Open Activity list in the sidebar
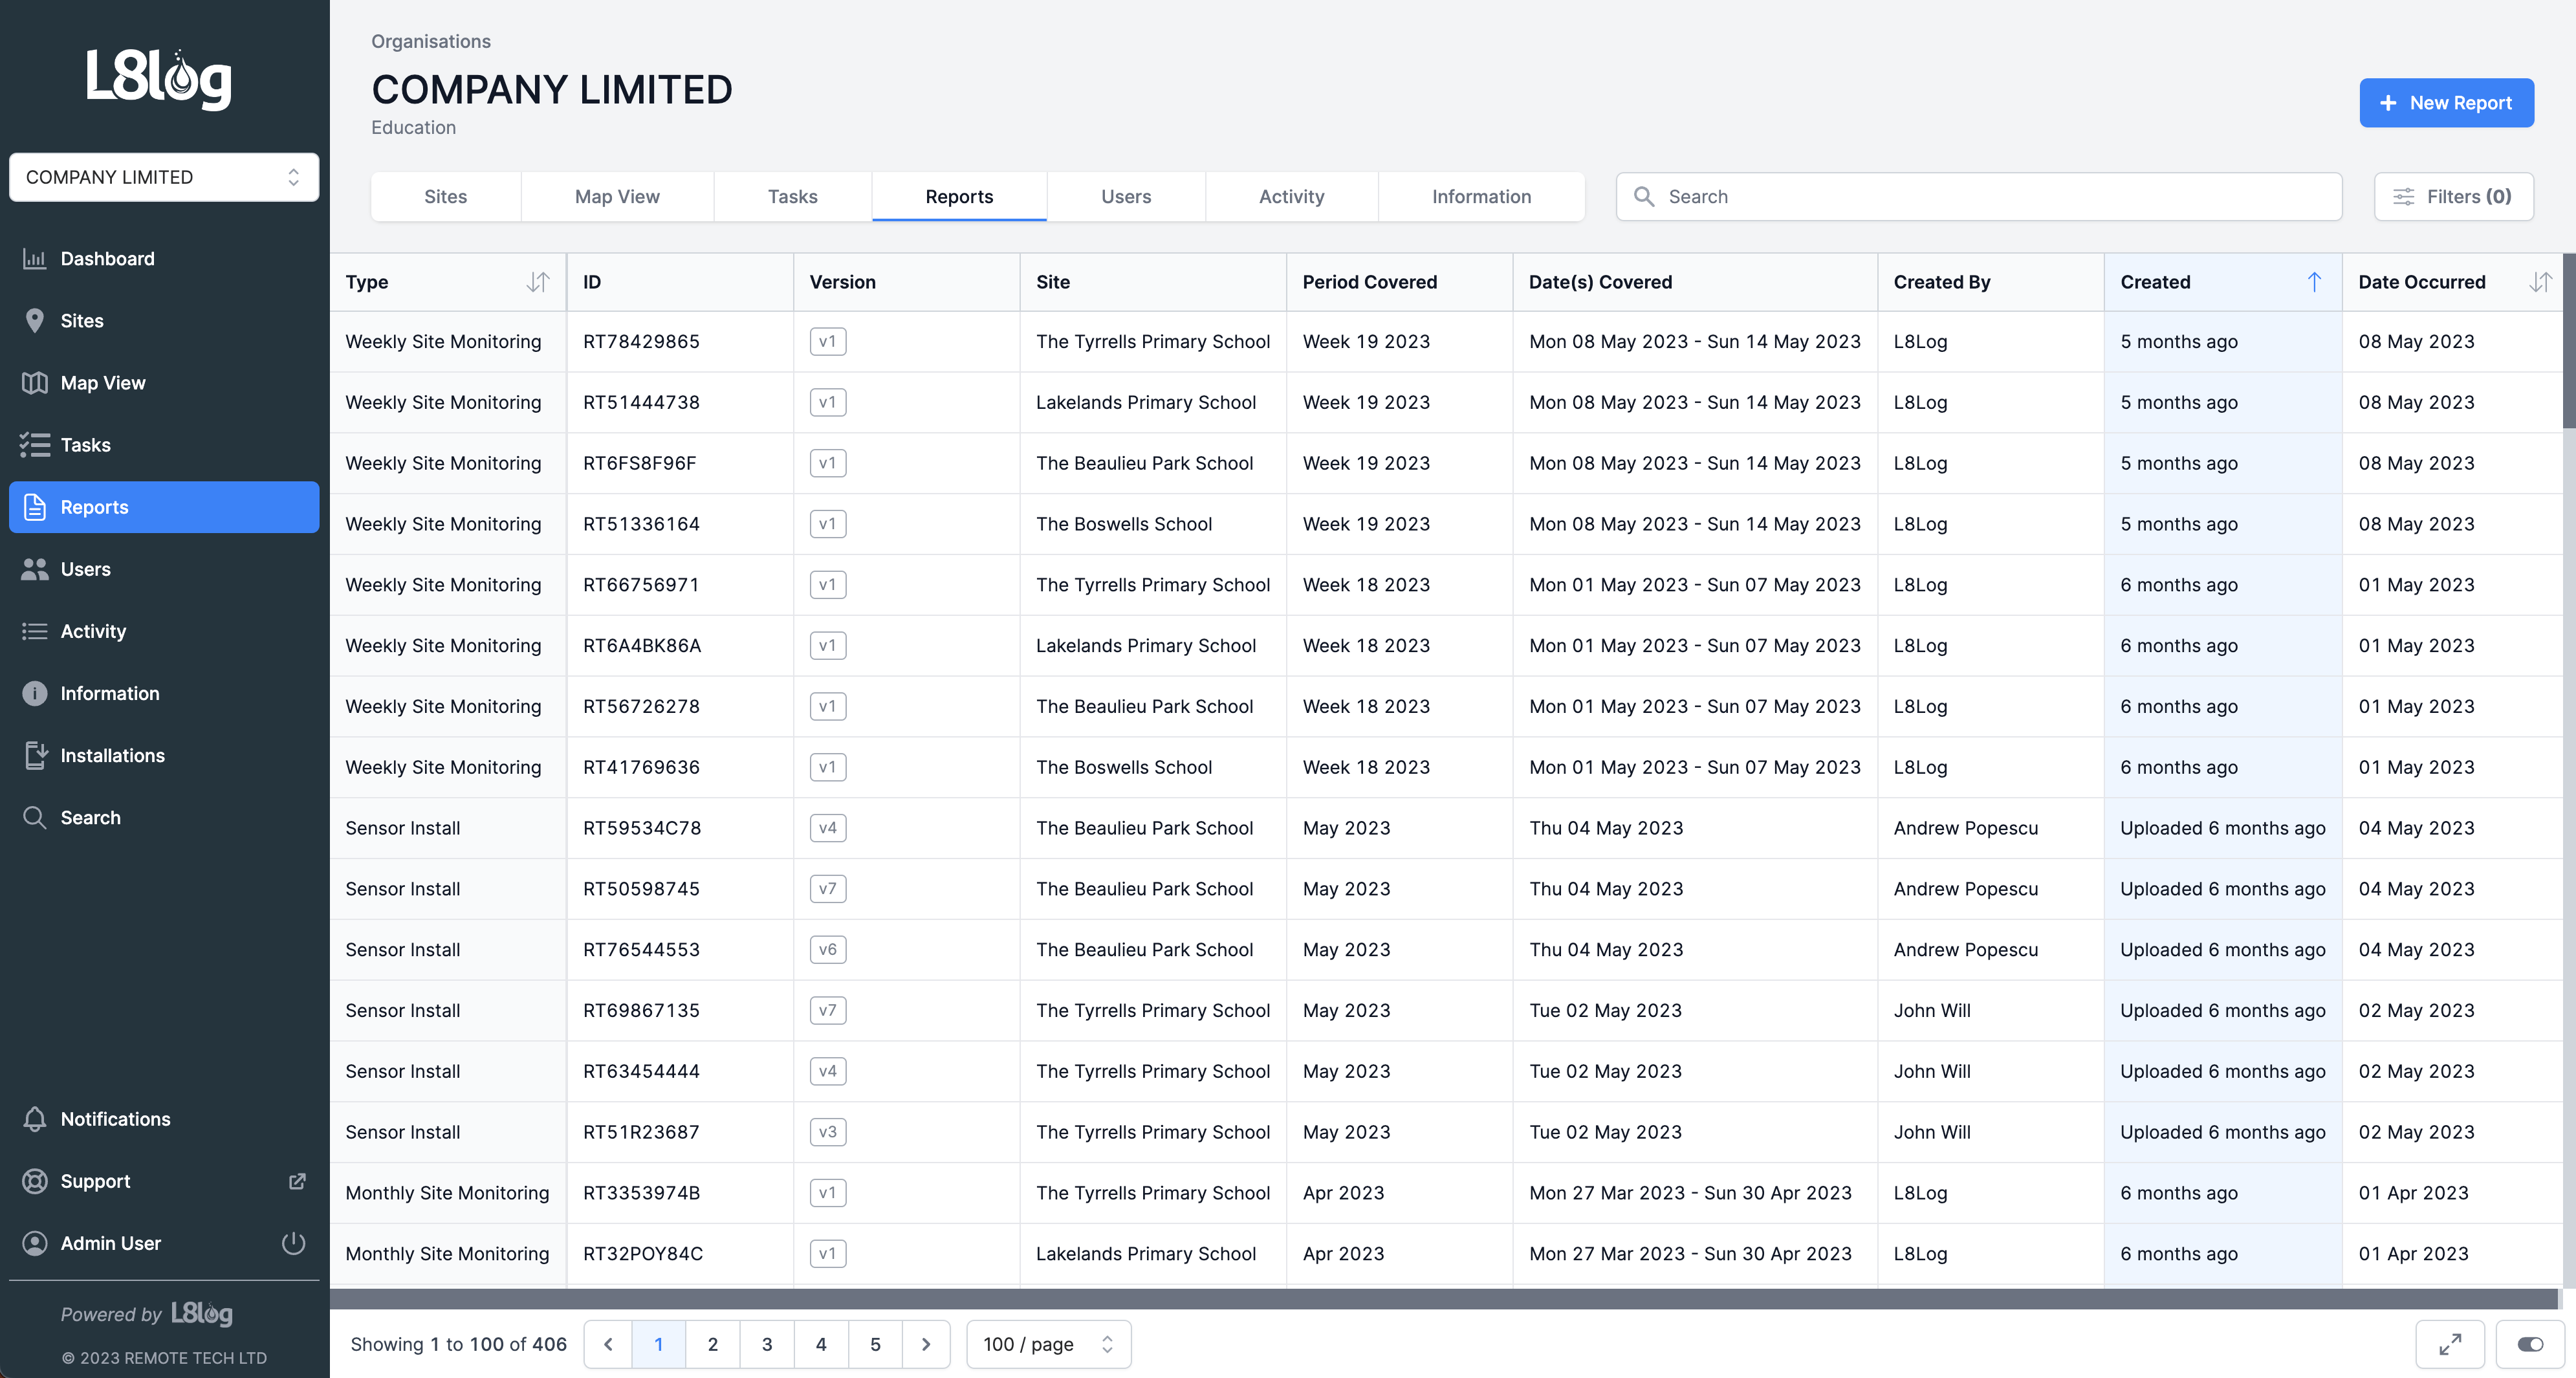 coord(164,631)
